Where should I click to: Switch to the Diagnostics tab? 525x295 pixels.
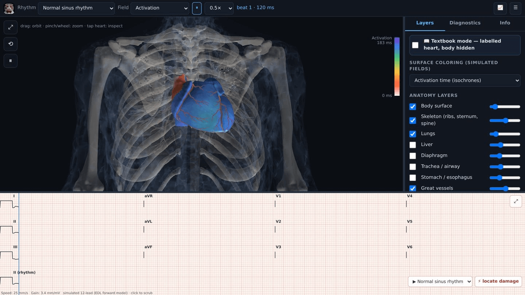465,23
